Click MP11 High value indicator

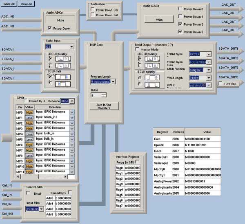29,171
